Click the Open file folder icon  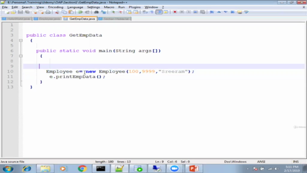(x=13, y=12)
